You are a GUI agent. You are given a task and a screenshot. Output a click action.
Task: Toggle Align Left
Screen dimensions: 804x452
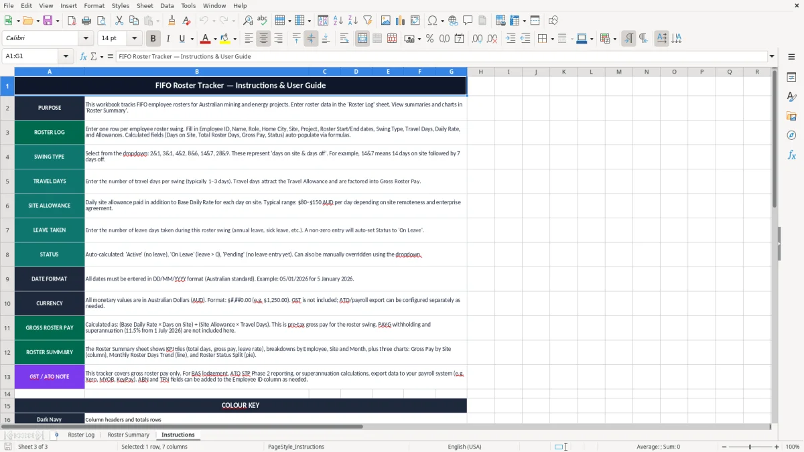pyautogui.click(x=249, y=39)
